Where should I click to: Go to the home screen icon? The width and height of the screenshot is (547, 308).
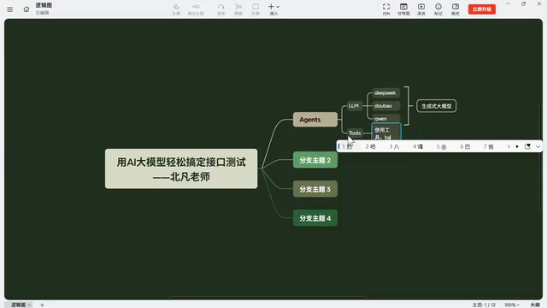click(26, 9)
